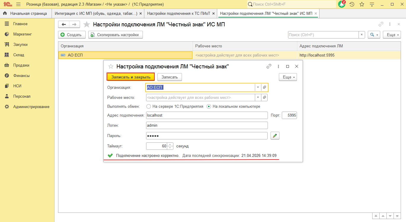Click the Создать button
The image size is (406, 222).
coord(72,35)
